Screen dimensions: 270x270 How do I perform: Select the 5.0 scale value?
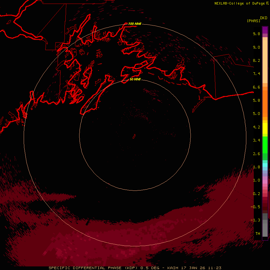click(256, 114)
